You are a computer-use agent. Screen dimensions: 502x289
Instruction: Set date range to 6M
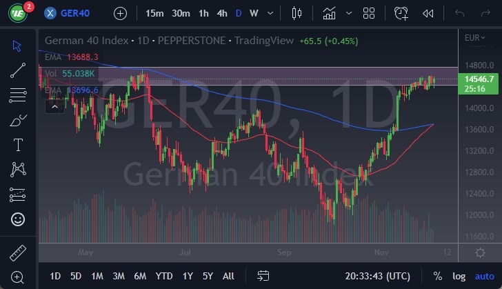[x=140, y=276]
